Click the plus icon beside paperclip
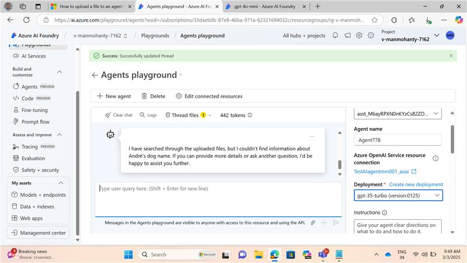This screenshot has height=263, width=467. pos(324,223)
